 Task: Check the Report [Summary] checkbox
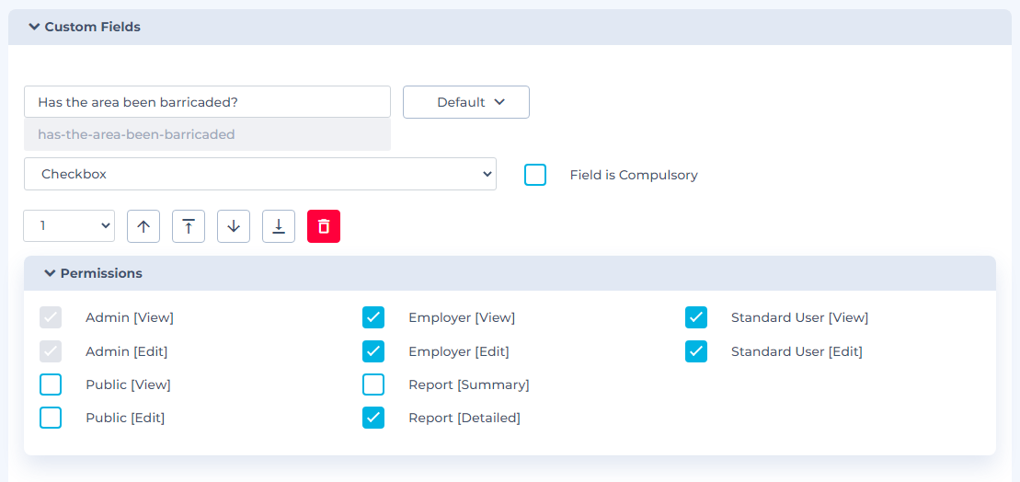pos(373,384)
